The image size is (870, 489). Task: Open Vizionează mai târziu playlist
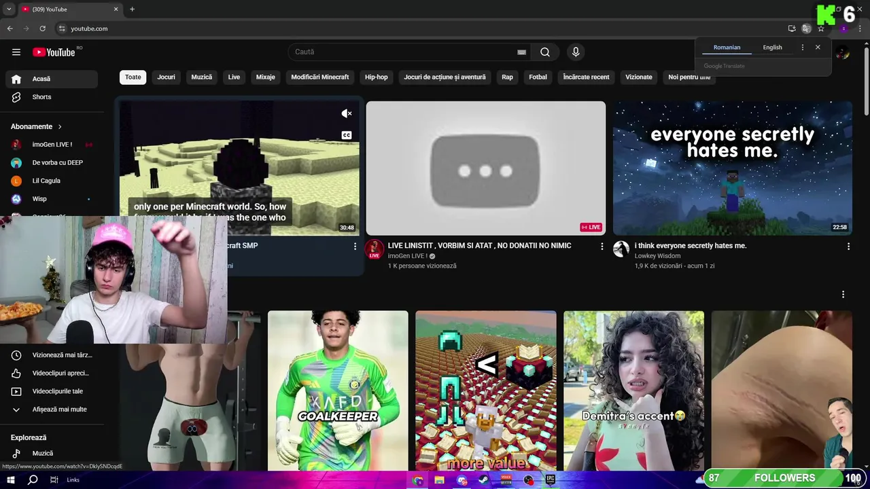(52, 355)
